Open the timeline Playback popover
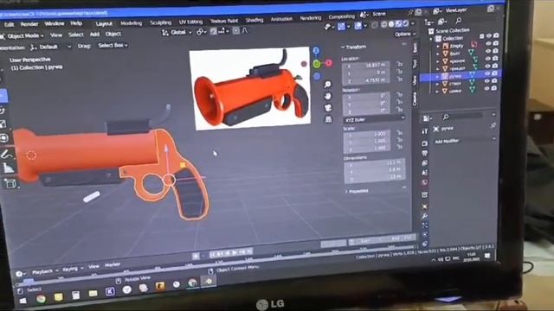 click(42, 272)
